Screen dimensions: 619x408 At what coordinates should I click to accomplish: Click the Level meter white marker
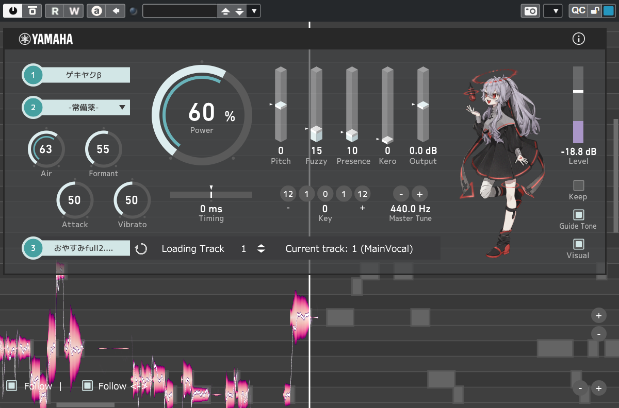pos(578,91)
